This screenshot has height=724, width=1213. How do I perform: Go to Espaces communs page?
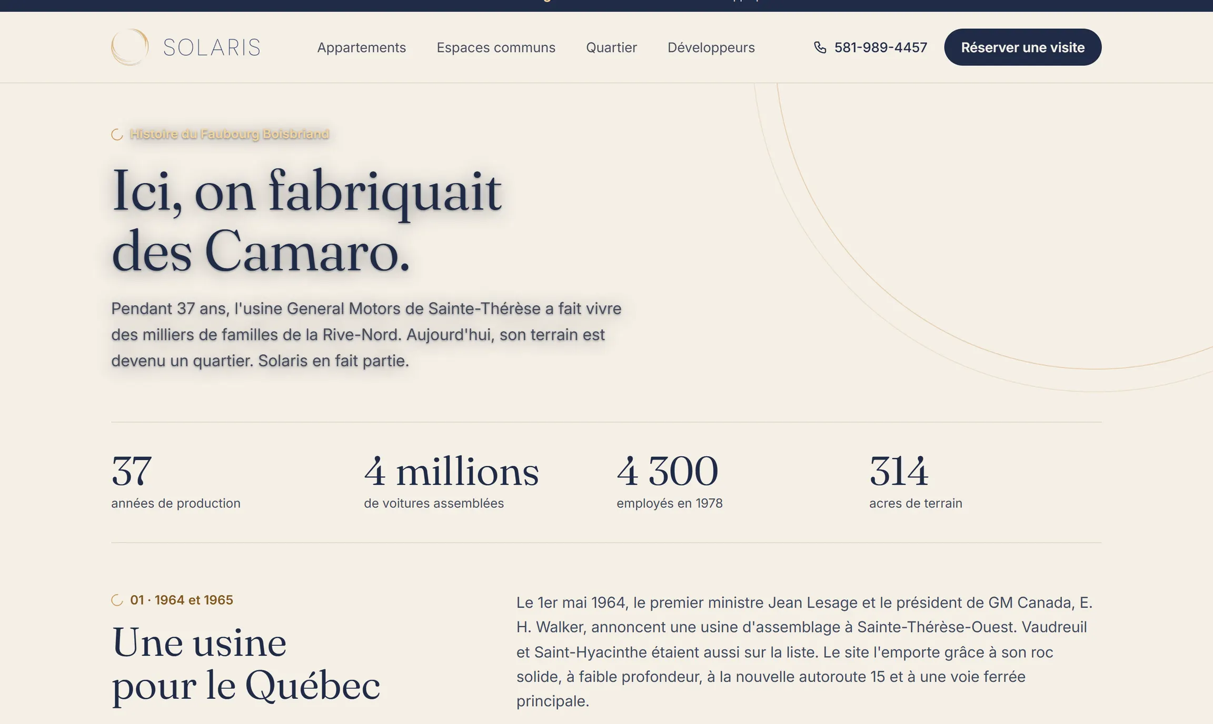(496, 47)
